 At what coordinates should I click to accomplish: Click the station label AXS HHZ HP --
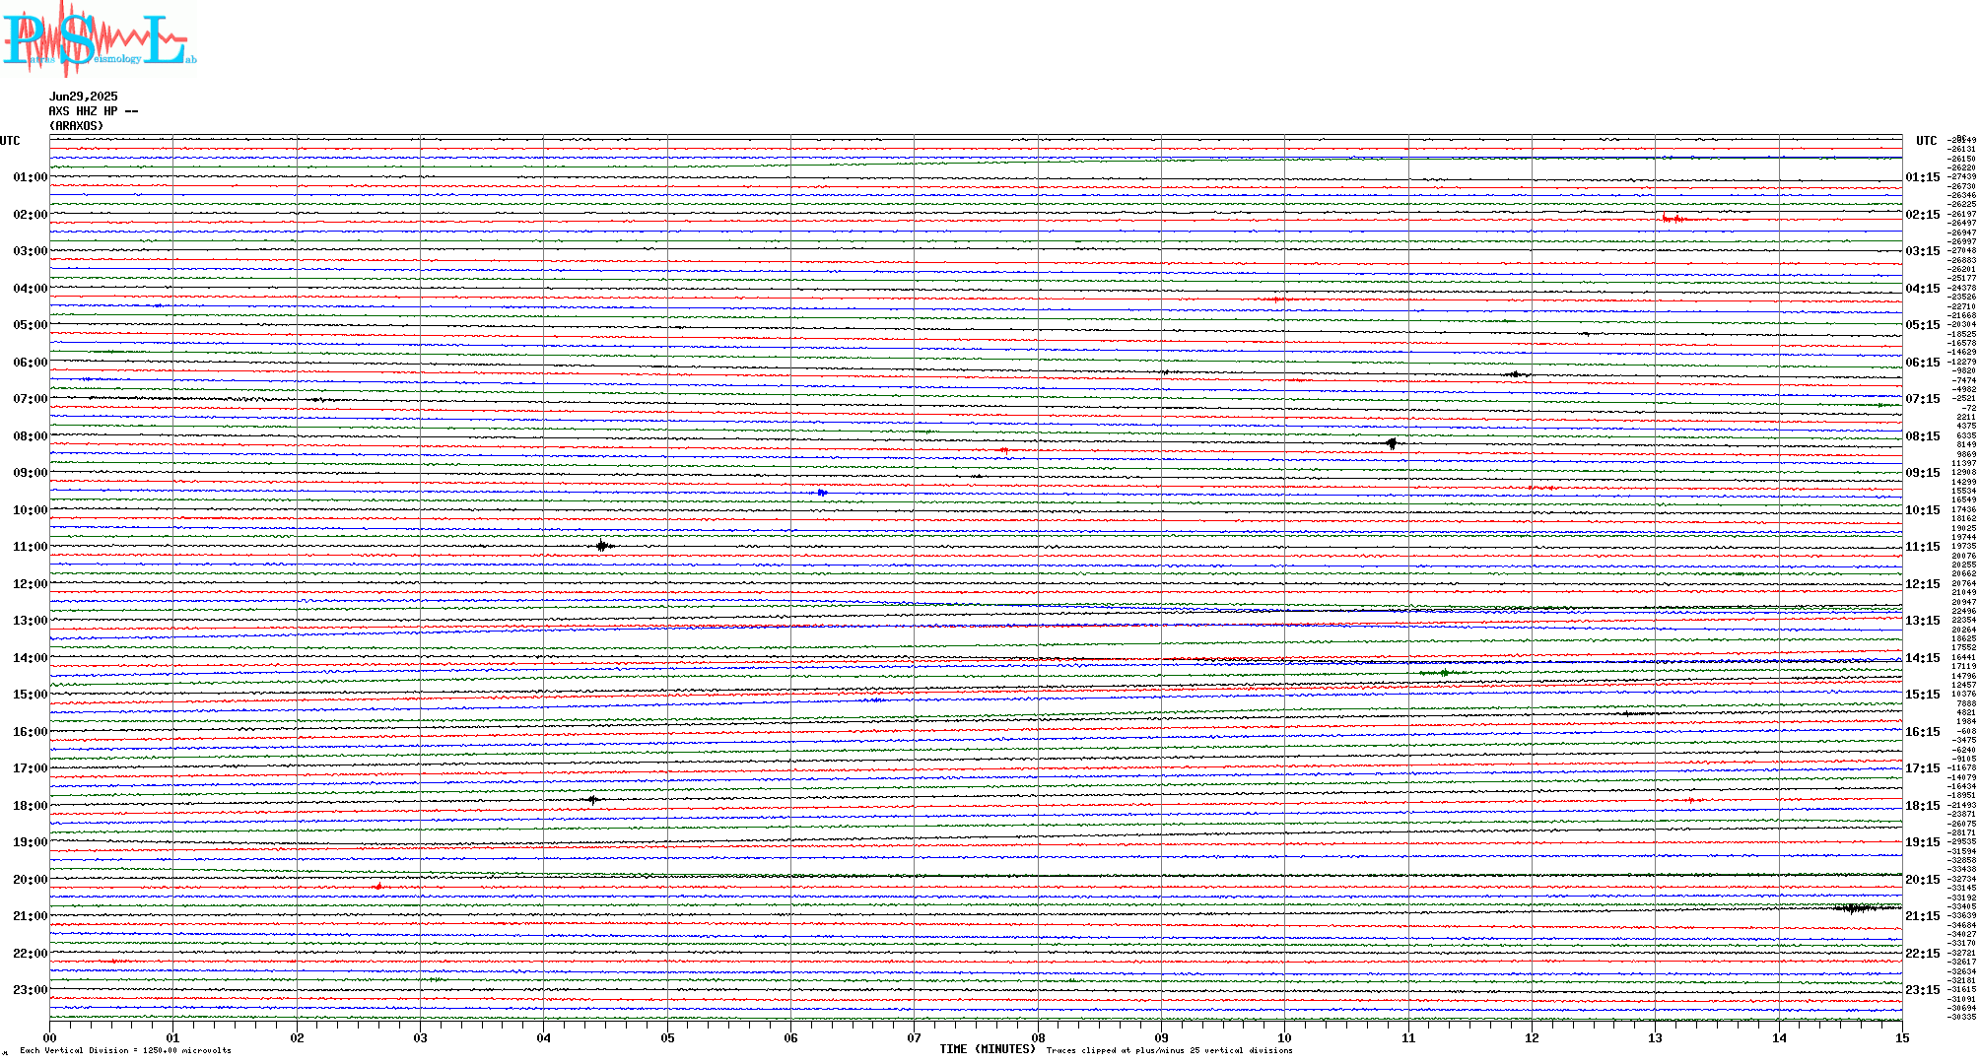94,111
